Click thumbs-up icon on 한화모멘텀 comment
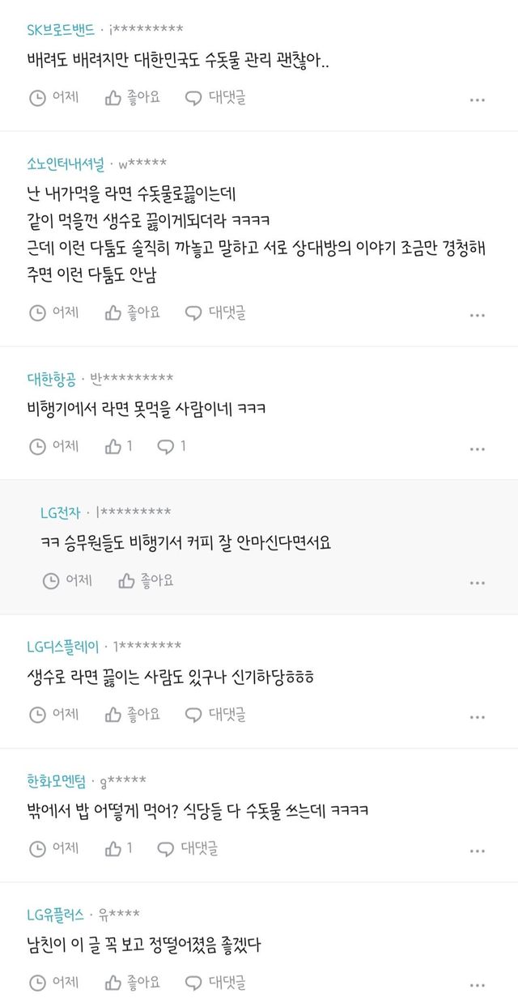Image resolution: width=518 pixels, height=998 pixels. click(x=113, y=849)
